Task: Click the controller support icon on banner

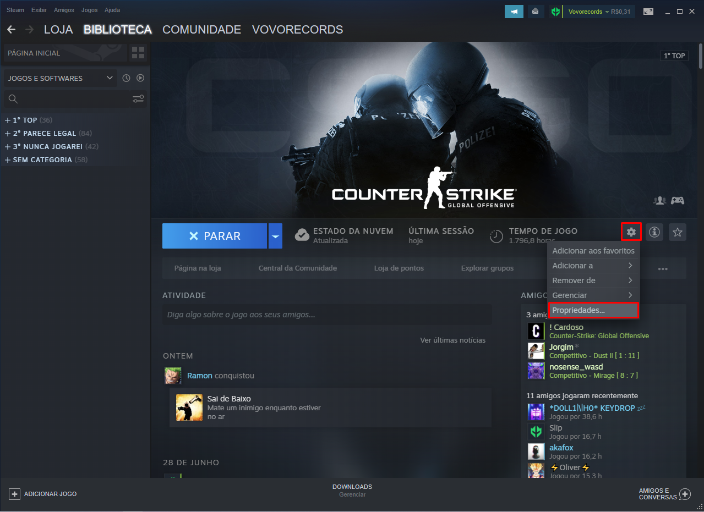Action: pyautogui.click(x=678, y=201)
